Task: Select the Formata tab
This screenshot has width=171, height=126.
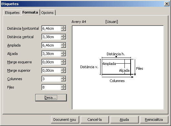Action: click(x=31, y=12)
